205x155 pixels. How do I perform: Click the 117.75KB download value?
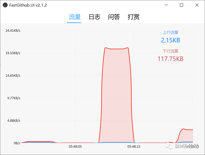point(170,59)
